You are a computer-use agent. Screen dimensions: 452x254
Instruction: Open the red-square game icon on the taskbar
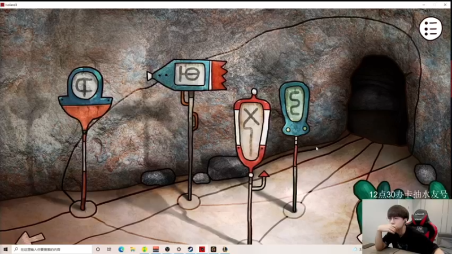pos(202,249)
